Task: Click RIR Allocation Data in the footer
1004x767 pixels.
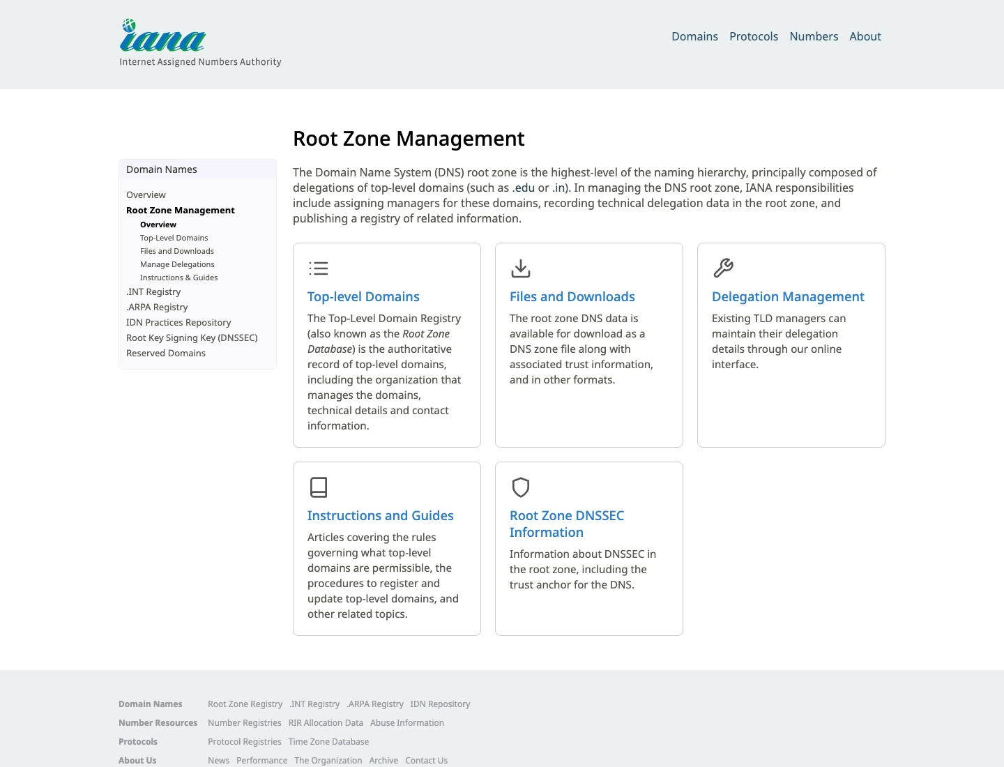Action: click(x=326, y=723)
